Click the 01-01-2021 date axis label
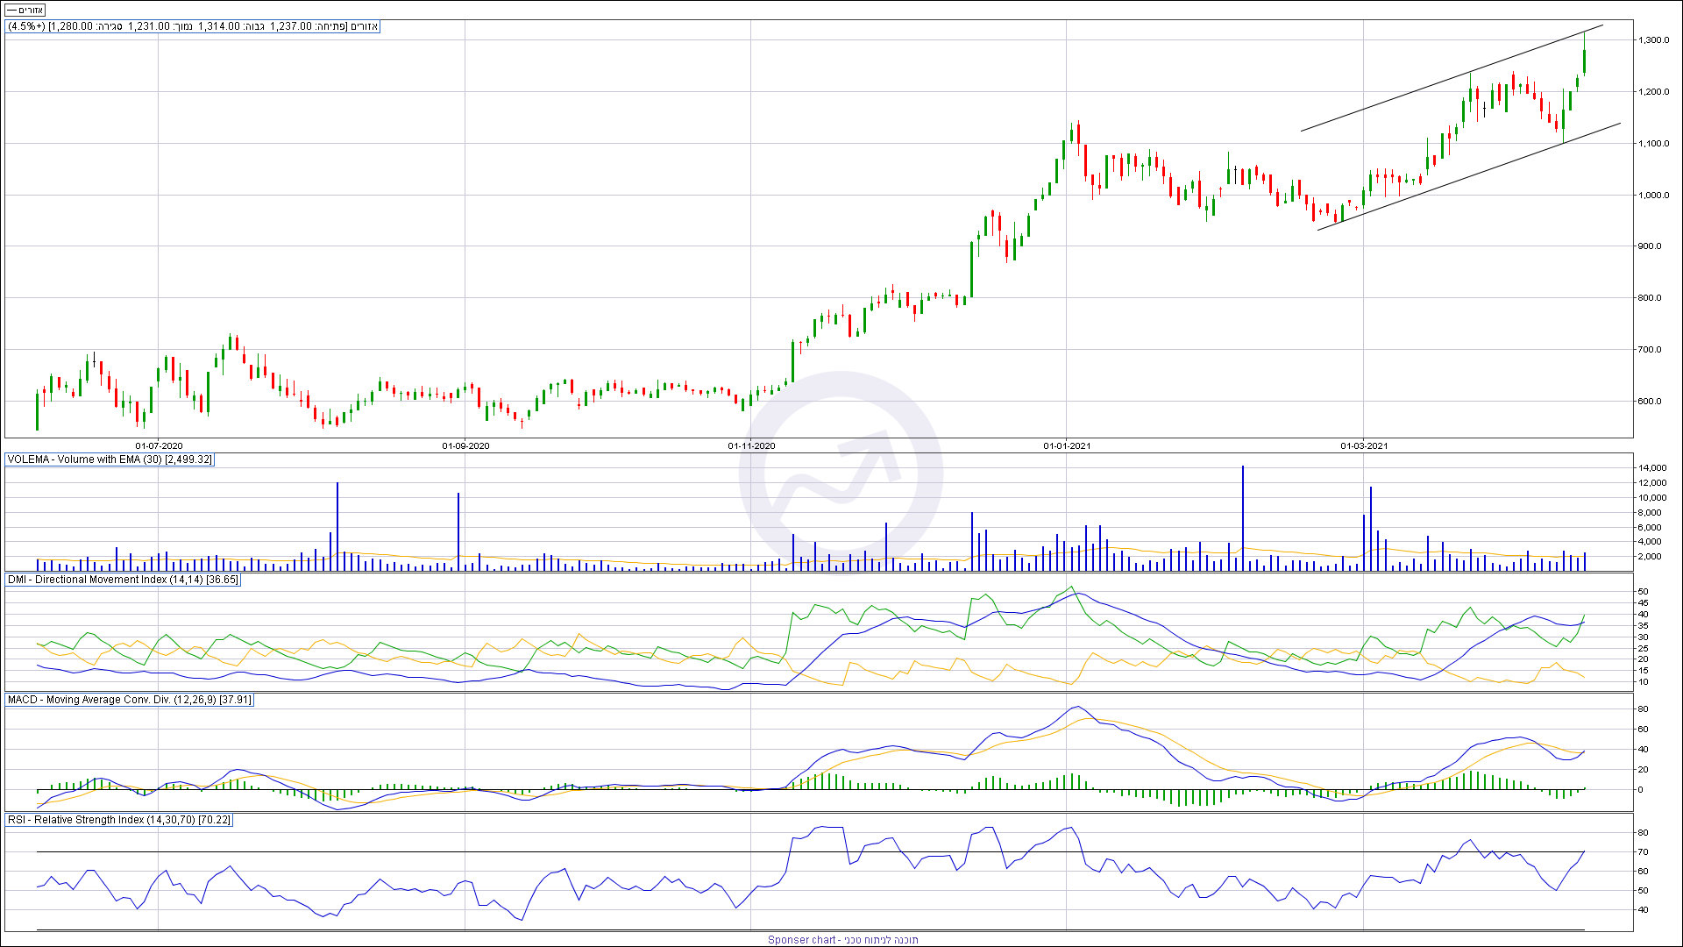 click(x=1066, y=446)
